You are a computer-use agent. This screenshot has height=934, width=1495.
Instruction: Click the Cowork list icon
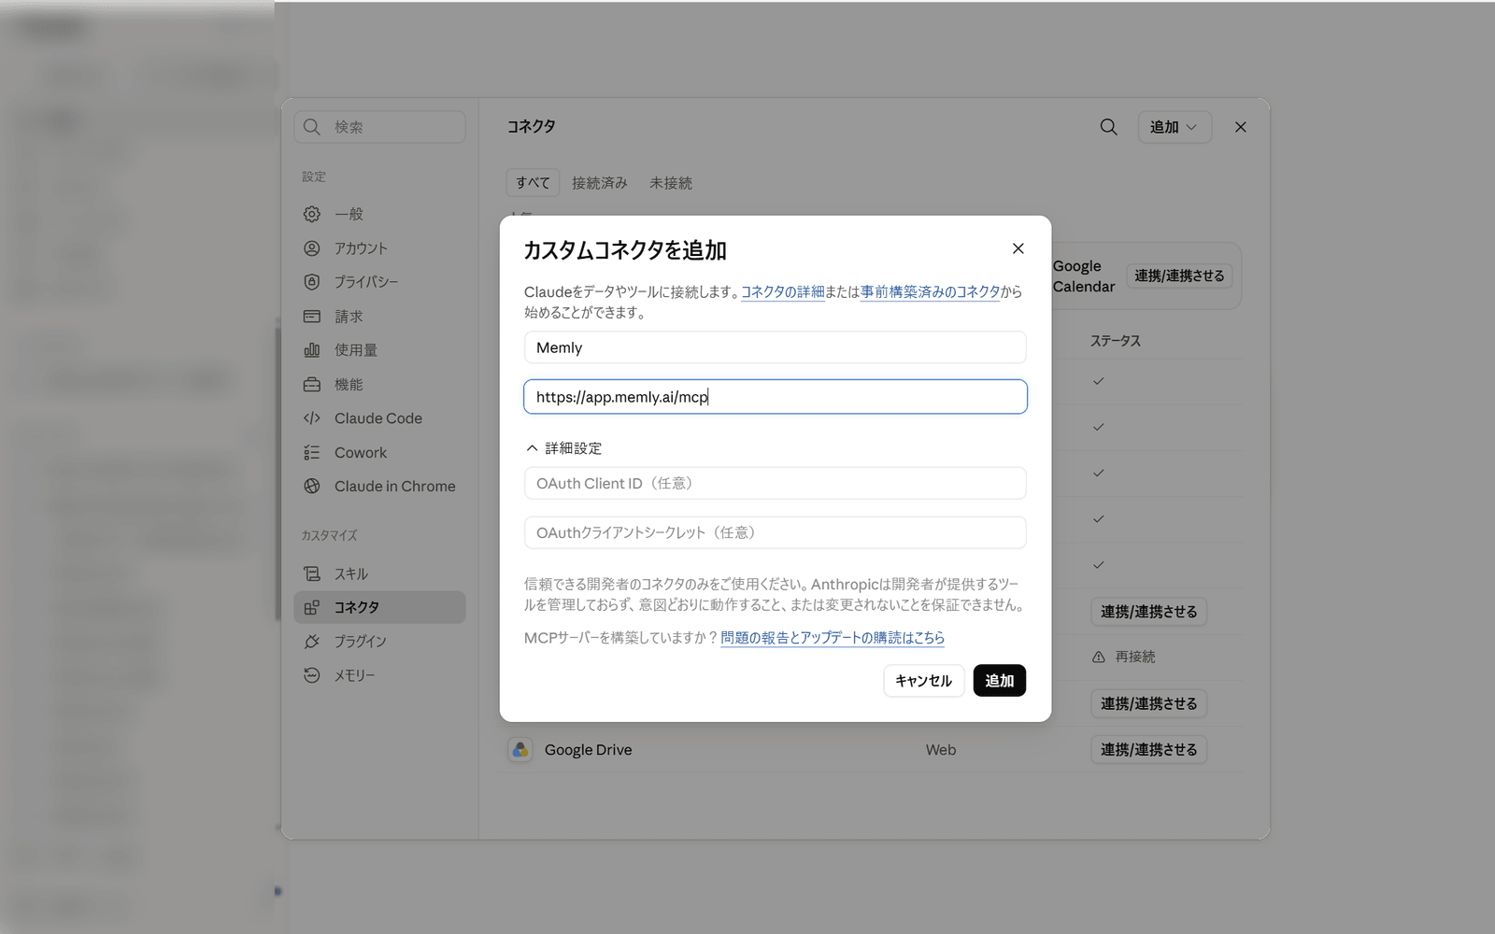312,453
